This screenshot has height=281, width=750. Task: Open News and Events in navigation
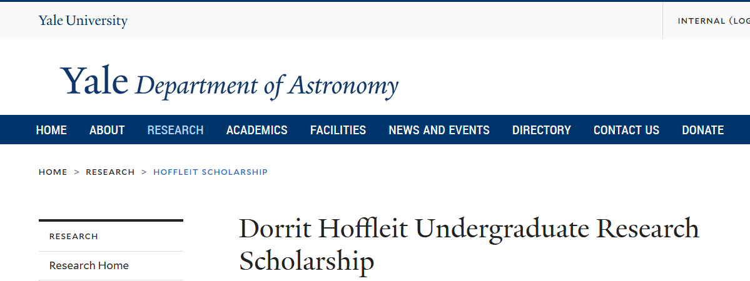tap(439, 130)
